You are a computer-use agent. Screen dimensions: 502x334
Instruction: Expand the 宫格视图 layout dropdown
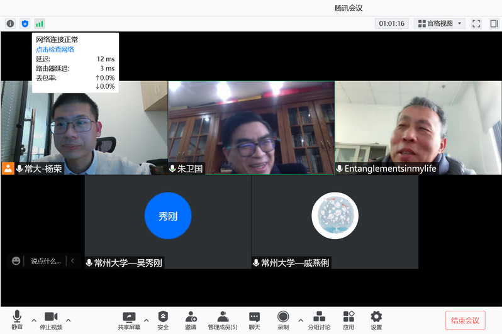coord(440,23)
